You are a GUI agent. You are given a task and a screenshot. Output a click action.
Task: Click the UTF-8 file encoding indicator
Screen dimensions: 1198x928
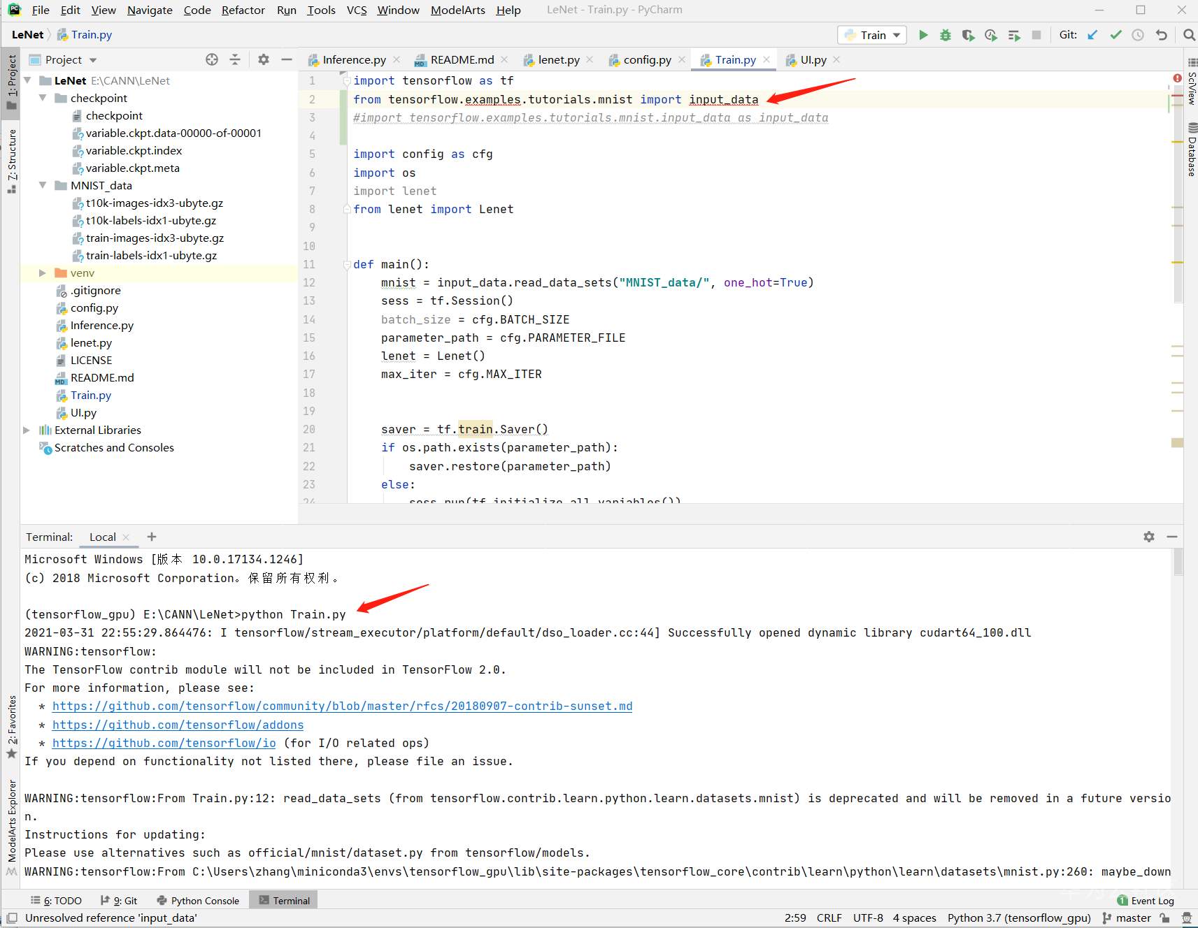click(x=868, y=918)
